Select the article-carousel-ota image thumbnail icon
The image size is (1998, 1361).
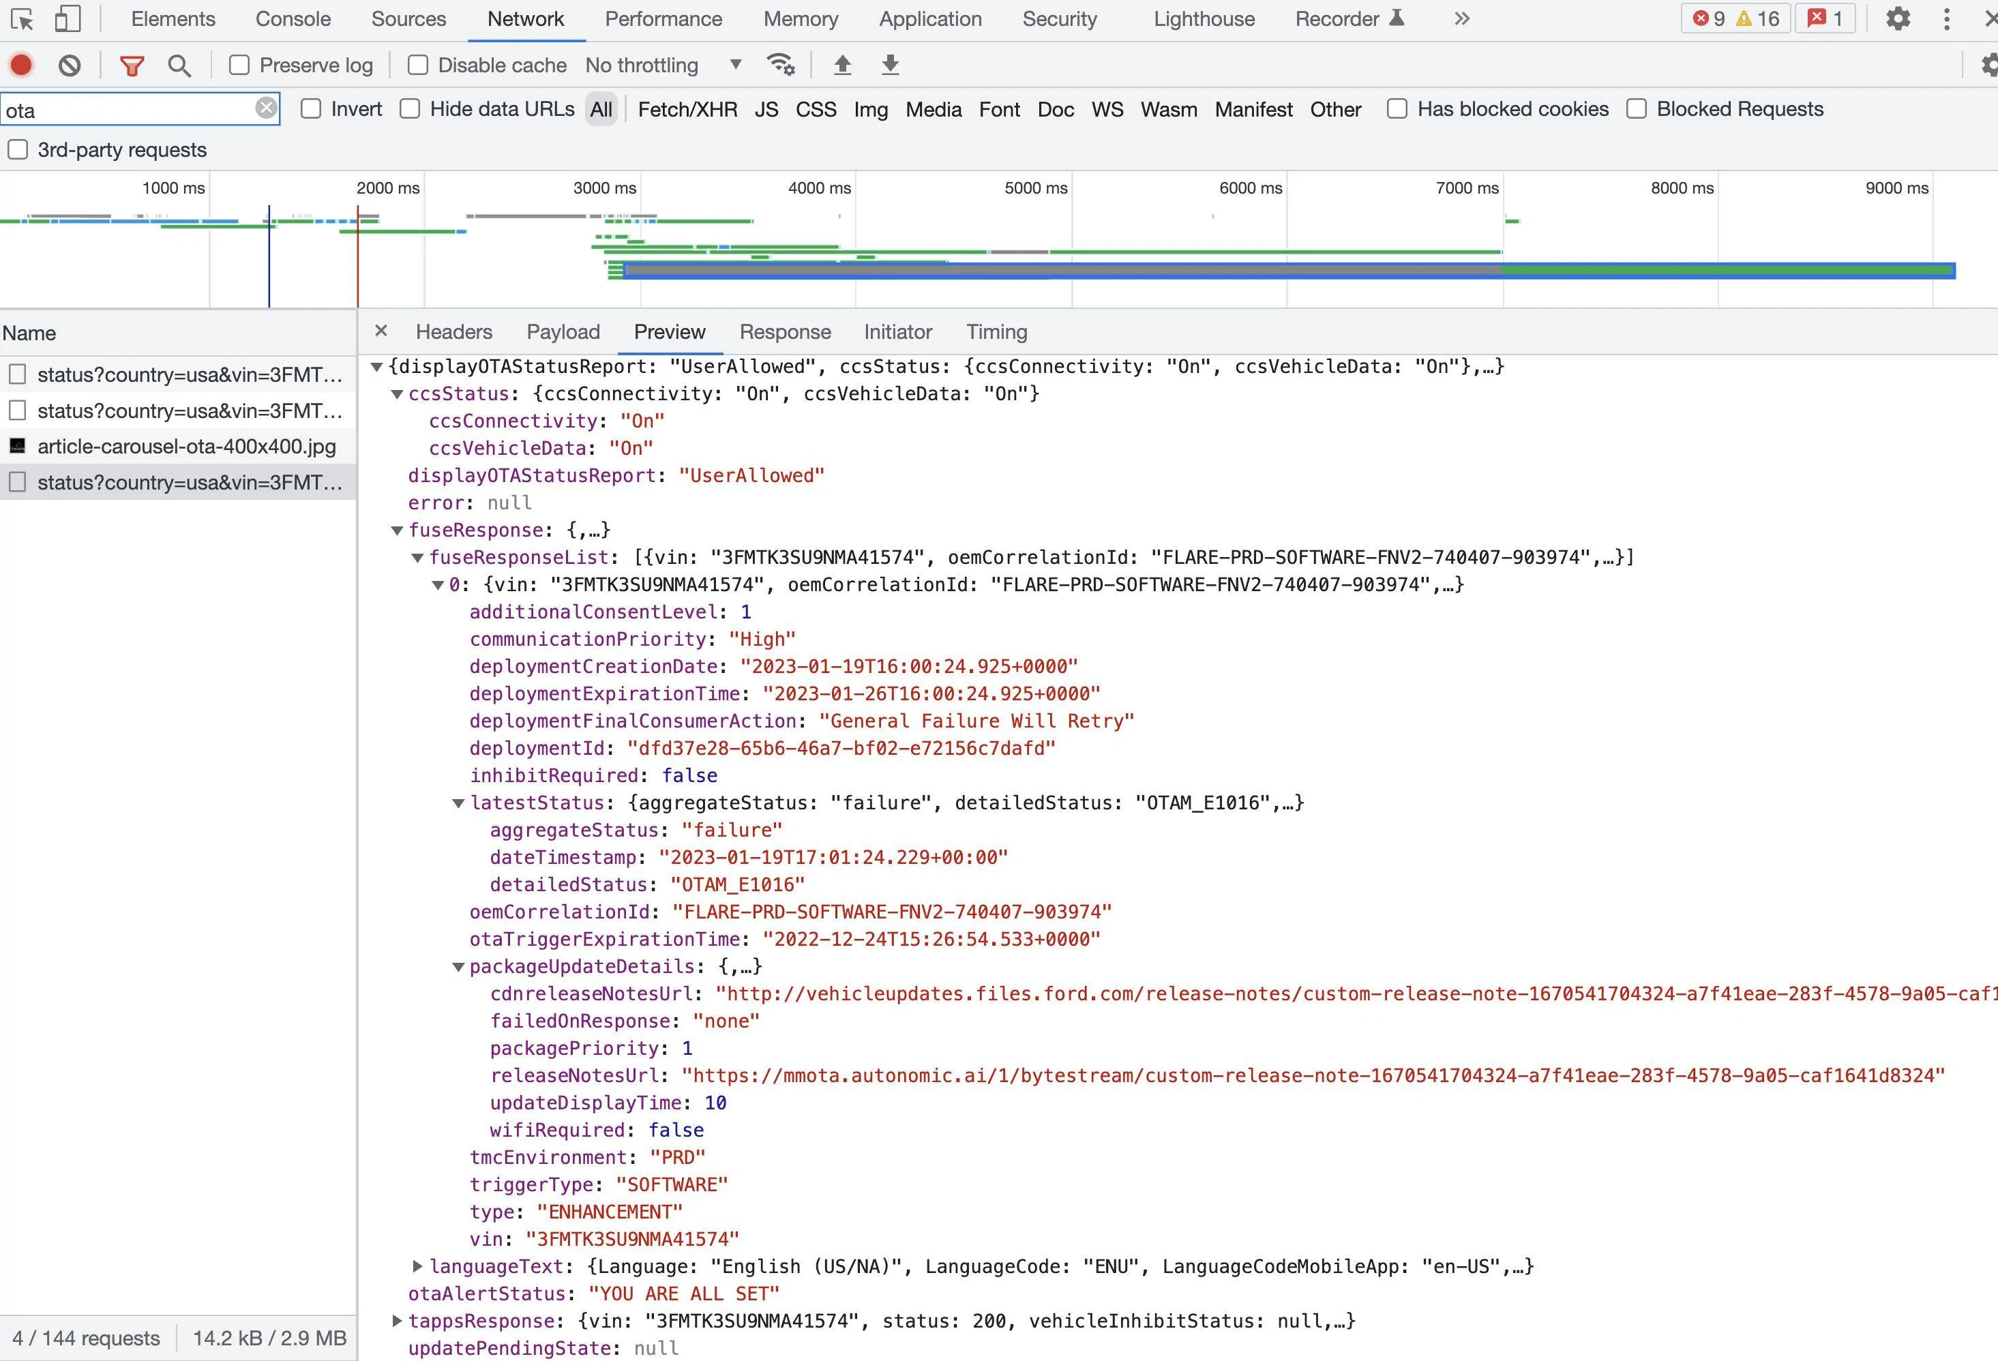[17, 446]
